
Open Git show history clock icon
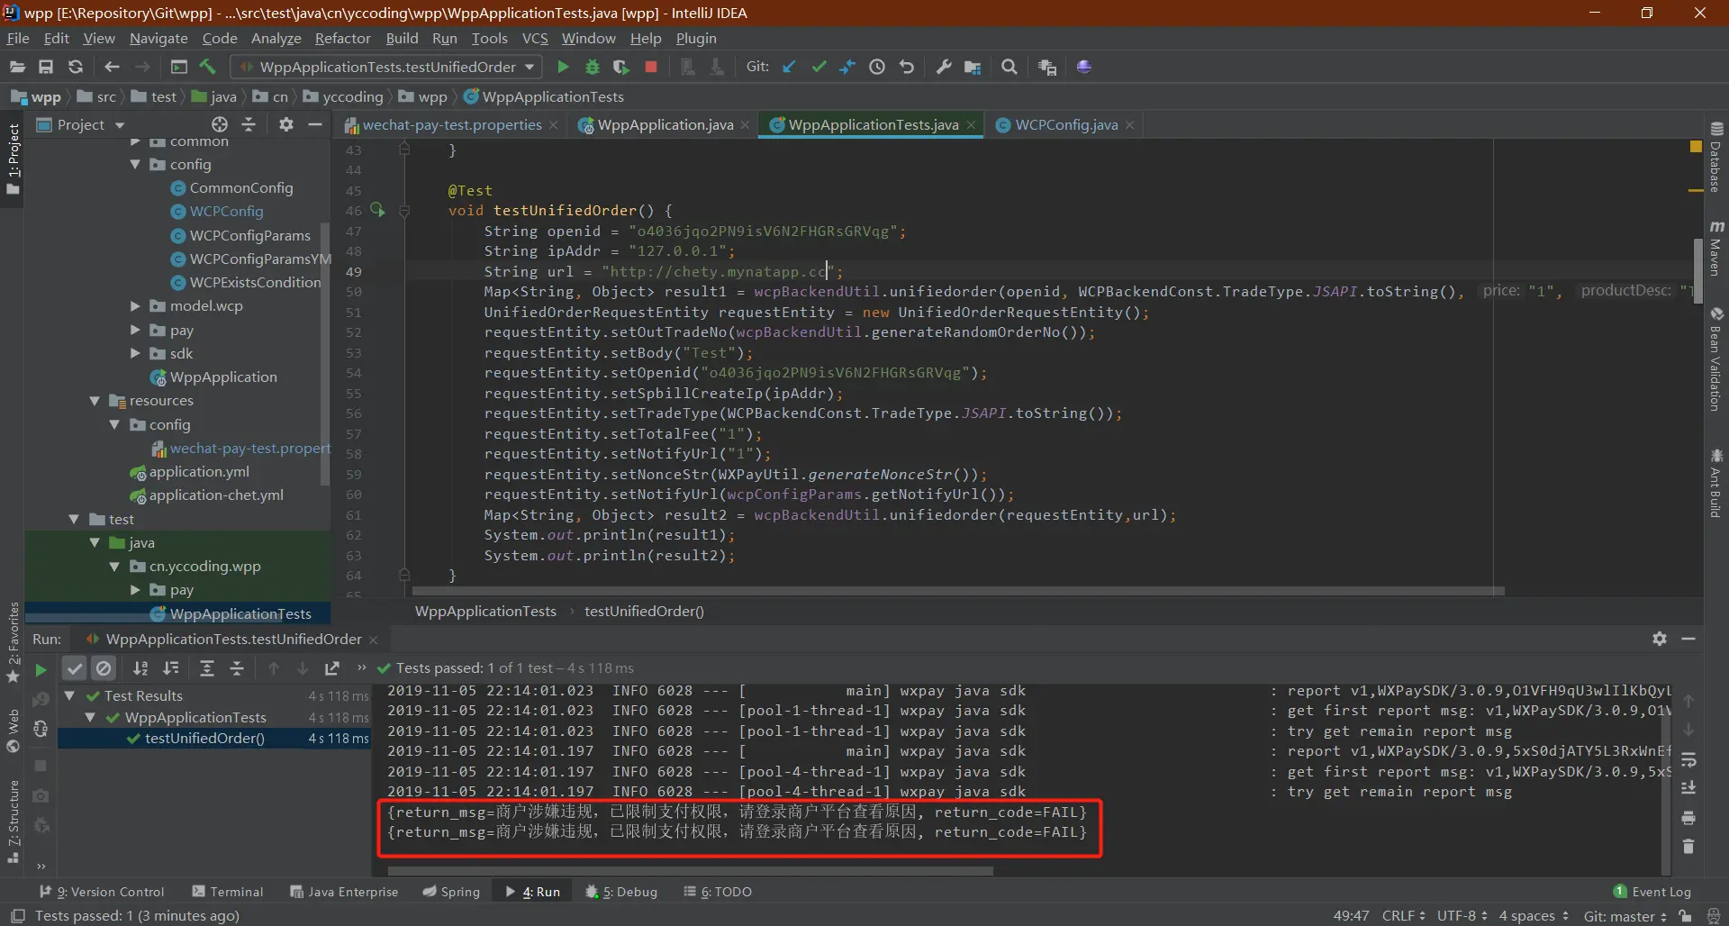pos(877,67)
